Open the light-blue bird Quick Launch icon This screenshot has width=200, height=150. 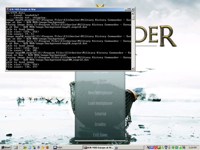click(x=29, y=147)
